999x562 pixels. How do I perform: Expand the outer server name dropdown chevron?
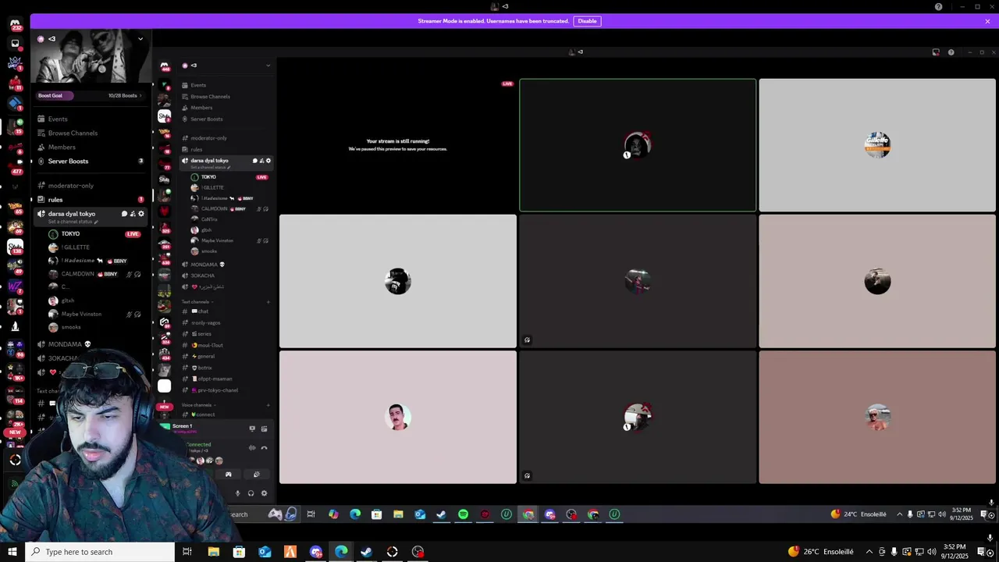coord(140,39)
